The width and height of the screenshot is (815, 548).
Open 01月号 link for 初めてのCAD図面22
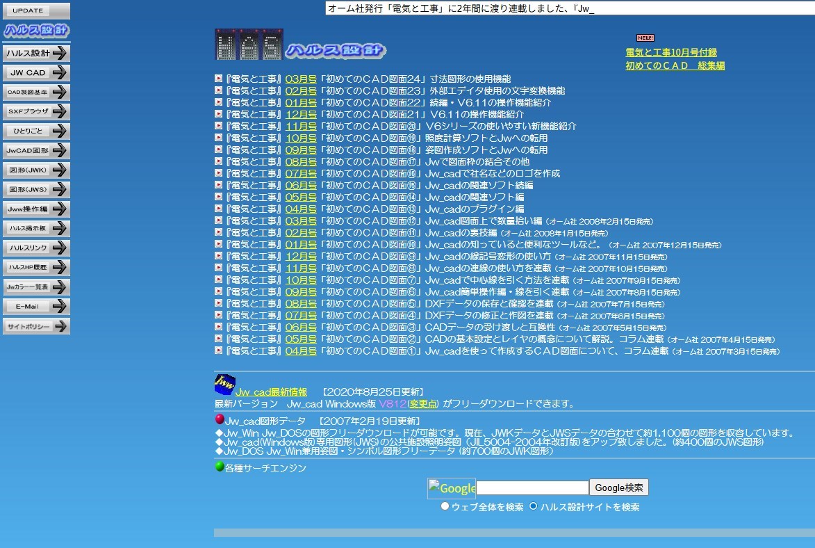click(301, 102)
